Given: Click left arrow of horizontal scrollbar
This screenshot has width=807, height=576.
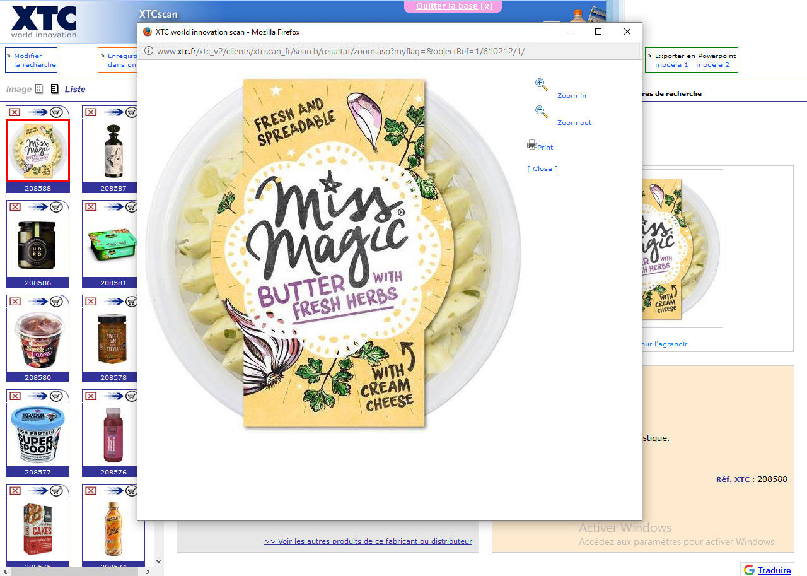Looking at the screenshot, I should pyautogui.click(x=5, y=571).
